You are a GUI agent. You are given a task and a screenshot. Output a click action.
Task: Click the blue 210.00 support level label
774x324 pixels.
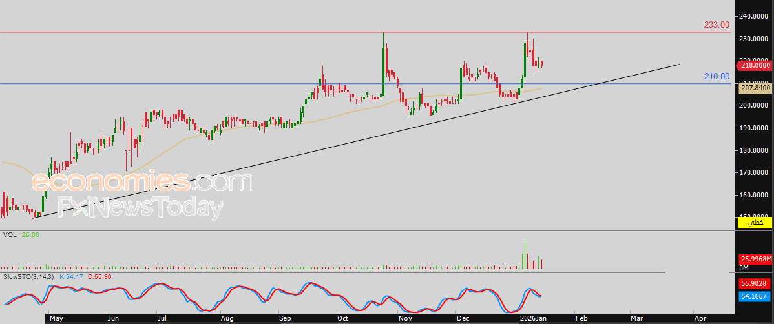pos(716,77)
